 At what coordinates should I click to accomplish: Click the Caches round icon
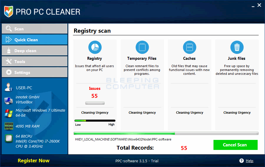pyautogui.click(x=190, y=47)
